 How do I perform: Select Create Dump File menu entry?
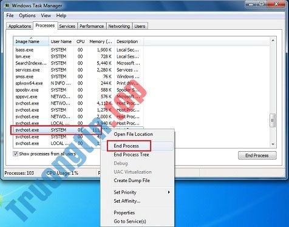[x=132, y=180]
